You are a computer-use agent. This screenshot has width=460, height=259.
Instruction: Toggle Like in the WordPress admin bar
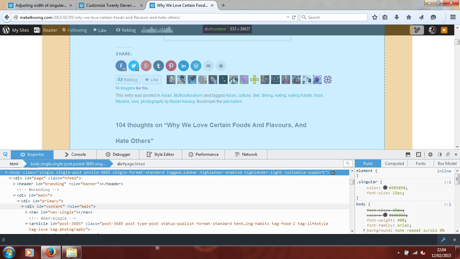(100, 30)
